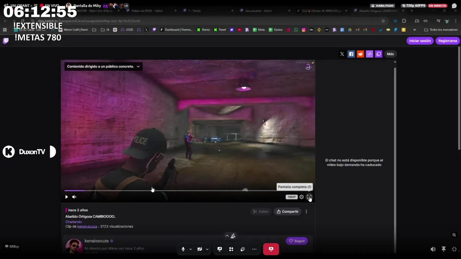
Task: Click the page vertical scrollbar
Action: [x=460, y=98]
